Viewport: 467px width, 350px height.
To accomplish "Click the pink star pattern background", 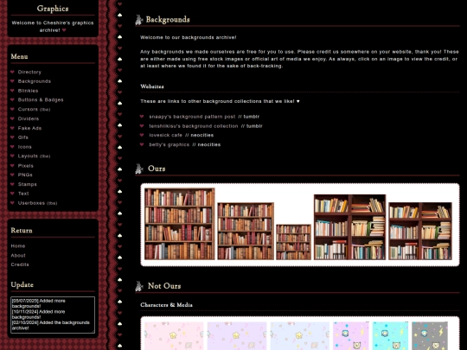I will point(174,335).
